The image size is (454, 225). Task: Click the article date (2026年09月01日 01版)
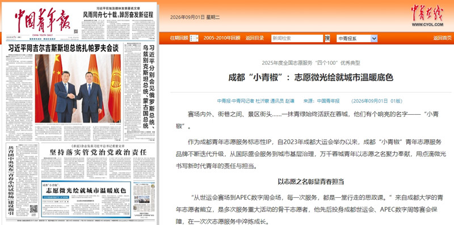pyautogui.click(x=376, y=101)
